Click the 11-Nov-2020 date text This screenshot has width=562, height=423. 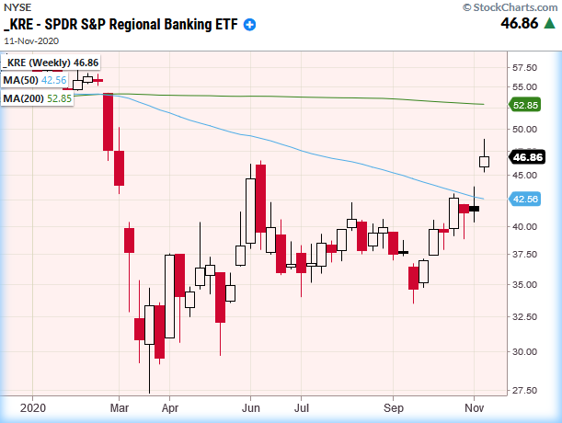coord(32,40)
